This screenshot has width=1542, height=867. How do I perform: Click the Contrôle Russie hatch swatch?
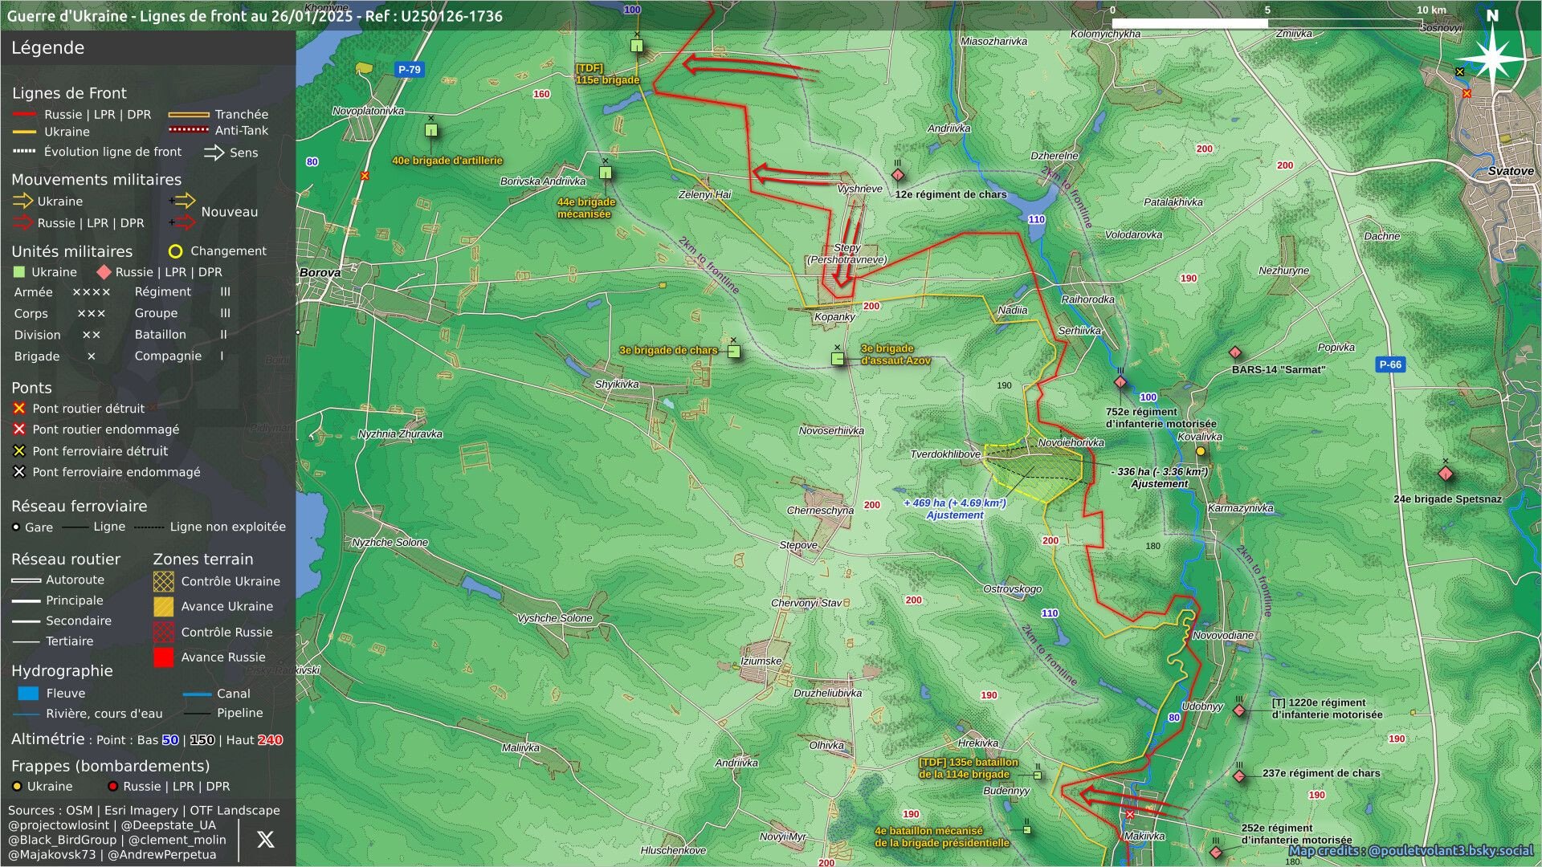163,632
